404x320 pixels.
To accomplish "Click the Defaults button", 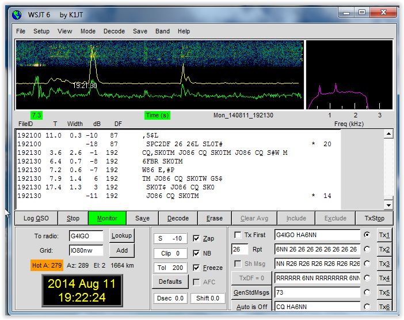I will tap(170, 281).
